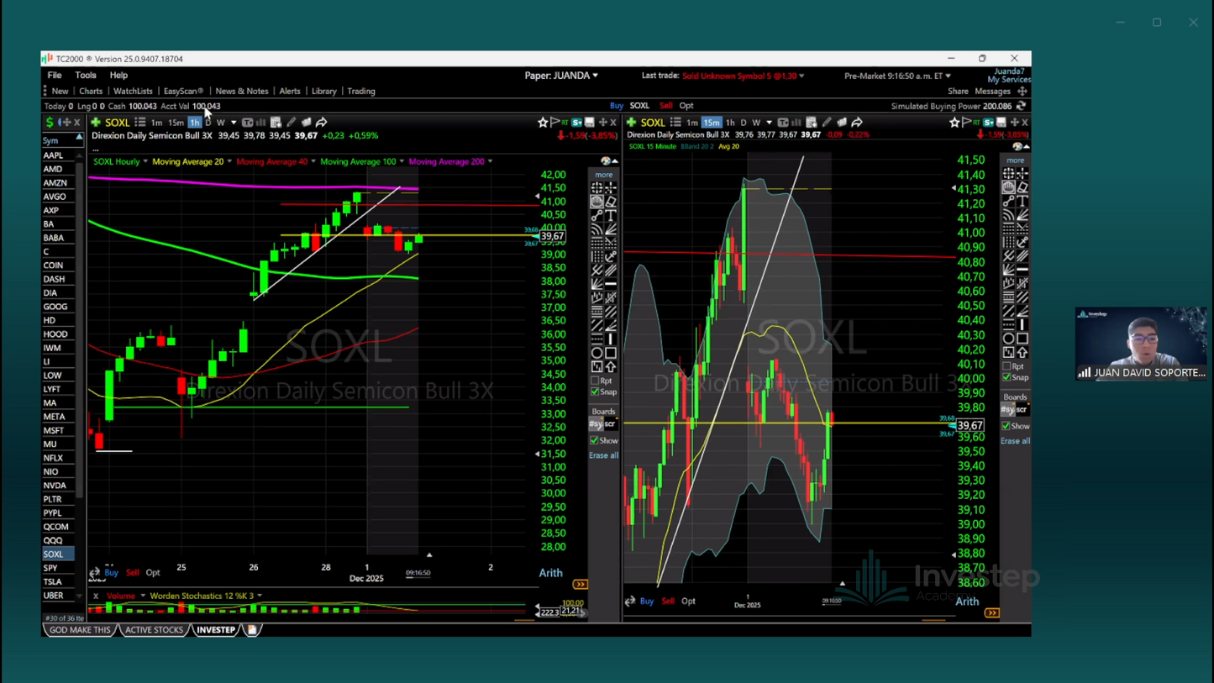
Task: Click Erase all in the left drawing panel
Action: click(x=603, y=455)
